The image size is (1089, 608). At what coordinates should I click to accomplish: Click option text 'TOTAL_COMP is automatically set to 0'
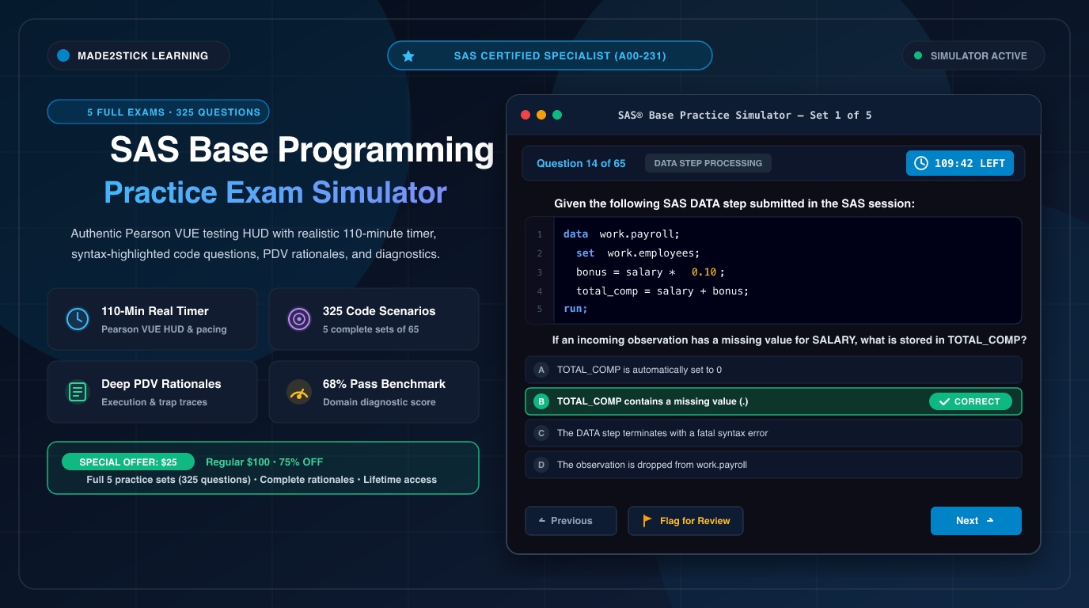[x=639, y=370]
